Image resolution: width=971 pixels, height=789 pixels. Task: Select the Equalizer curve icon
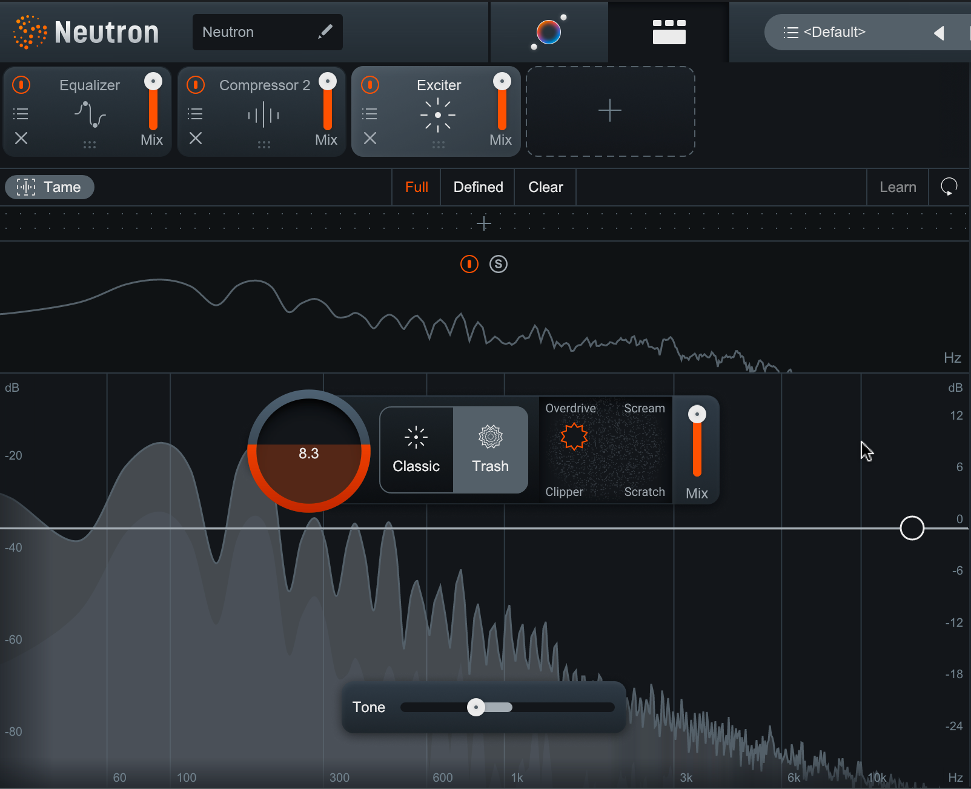90,114
